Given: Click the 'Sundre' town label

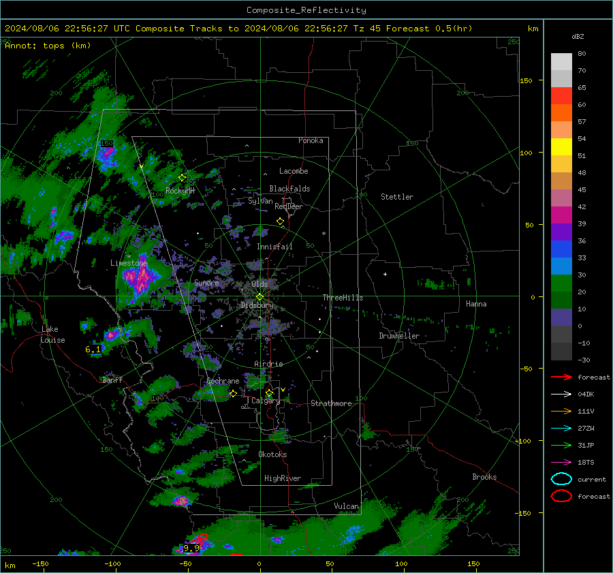Looking at the screenshot, I should point(206,283).
